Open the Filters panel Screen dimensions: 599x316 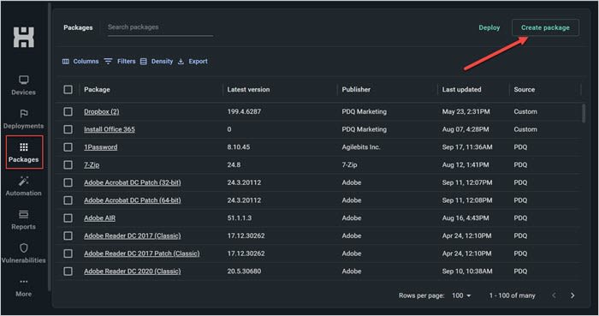[120, 61]
